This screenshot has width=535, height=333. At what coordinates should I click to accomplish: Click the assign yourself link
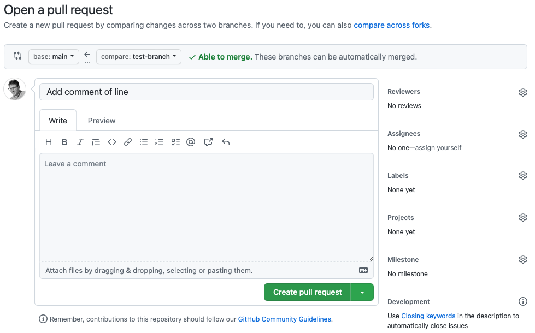(438, 148)
